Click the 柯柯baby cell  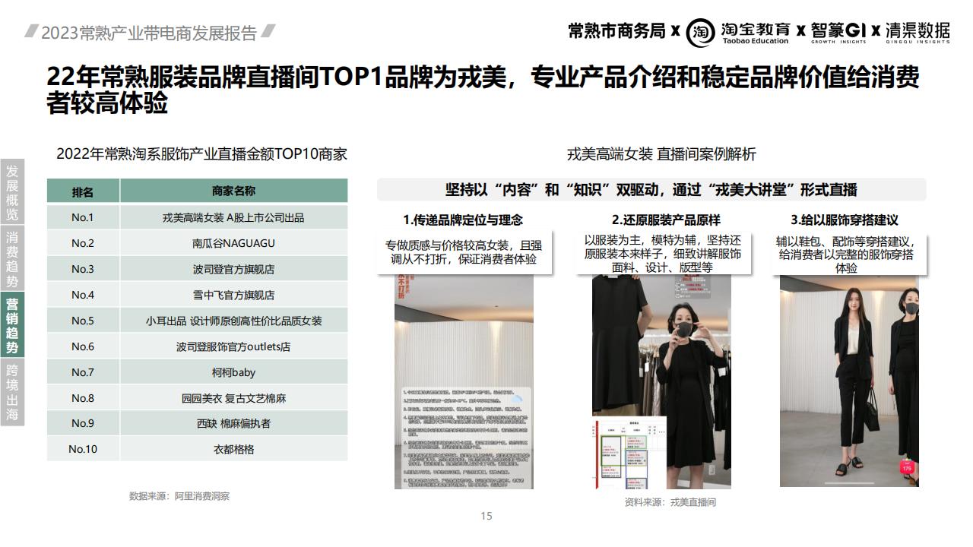(x=233, y=372)
